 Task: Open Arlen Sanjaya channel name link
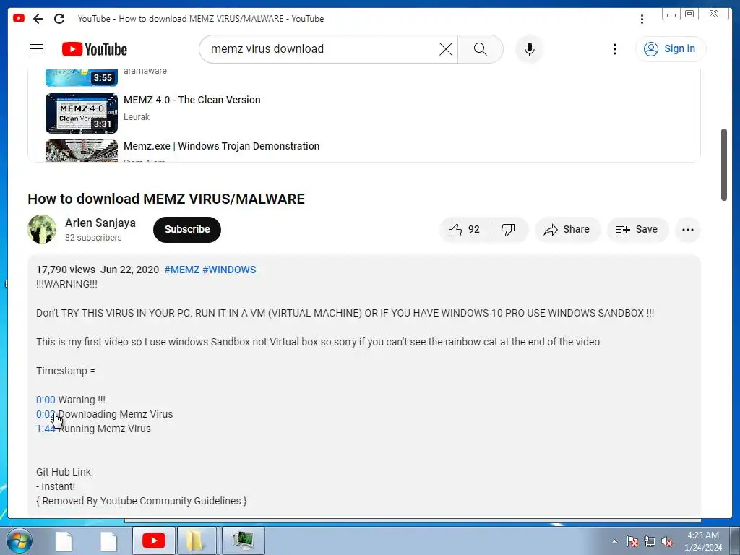100,223
